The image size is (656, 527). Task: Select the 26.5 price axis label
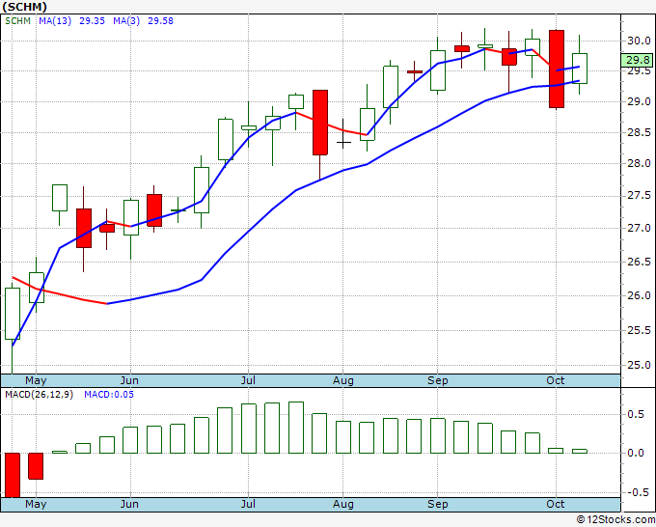639,262
